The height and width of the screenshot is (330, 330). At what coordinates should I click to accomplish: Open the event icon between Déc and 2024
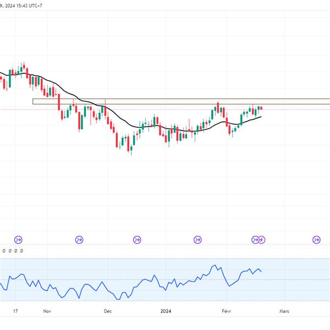click(137, 240)
